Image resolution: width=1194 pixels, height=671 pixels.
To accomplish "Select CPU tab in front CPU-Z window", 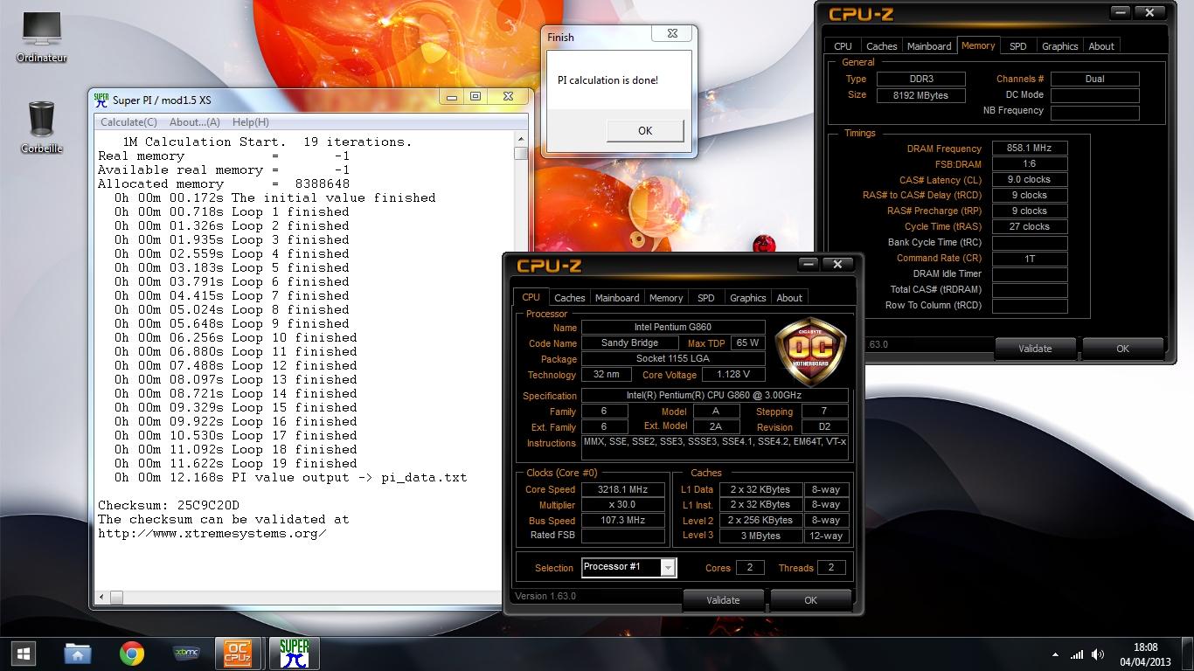I will [531, 297].
